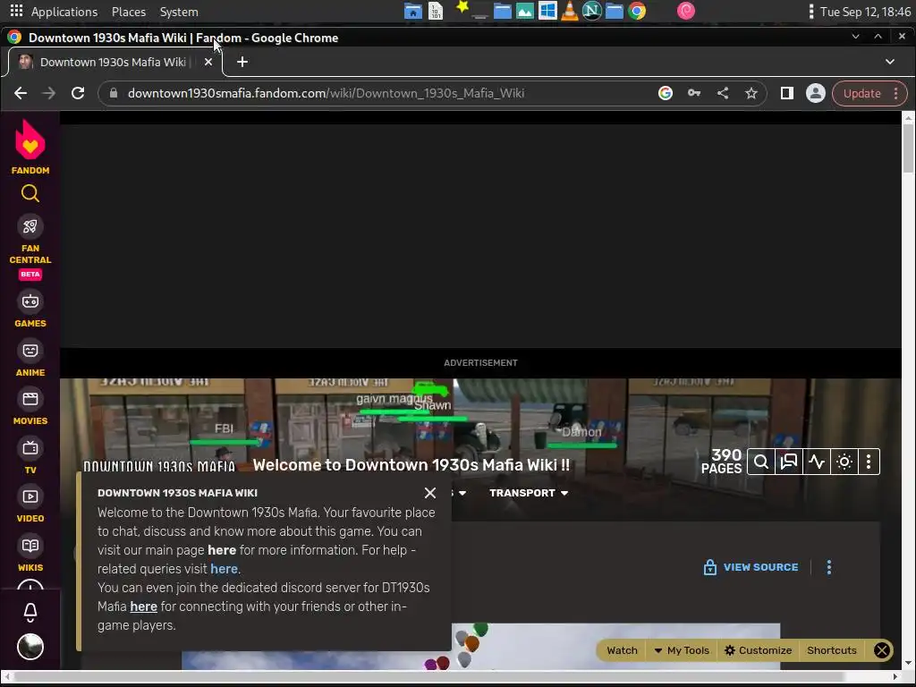This screenshot has height=687, width=916.
Task: Open the Places menu
Action: click(129, 12)
